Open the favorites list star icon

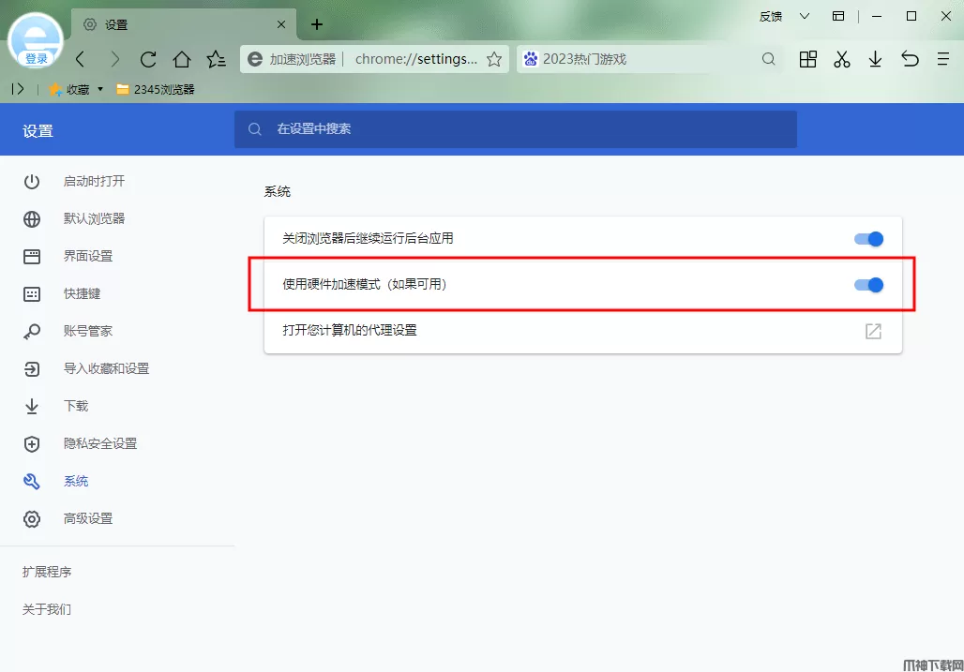[217, 59]
